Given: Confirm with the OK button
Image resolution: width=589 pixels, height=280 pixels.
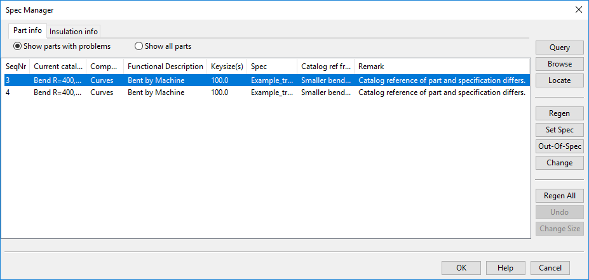Looking at the screenshot, I should 461,268.
